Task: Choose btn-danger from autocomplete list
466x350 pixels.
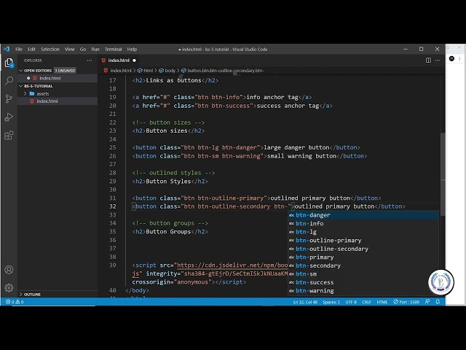Action: point(363,215)
